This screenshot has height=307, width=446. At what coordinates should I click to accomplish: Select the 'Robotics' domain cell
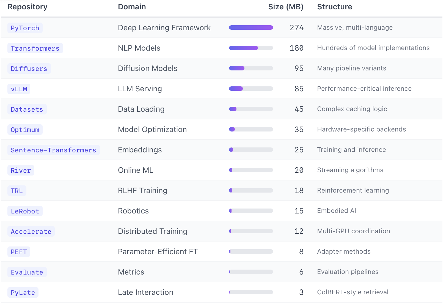[133, 211]
